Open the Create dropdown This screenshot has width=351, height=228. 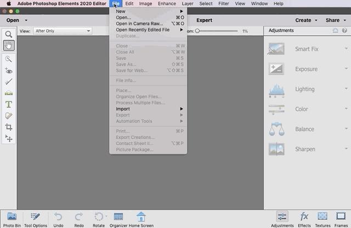[306, 20]
